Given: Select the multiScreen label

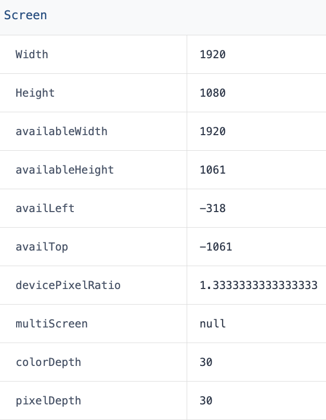Looking at the screenshot, I should (51, 324).
